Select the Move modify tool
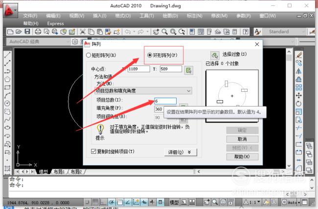 point(299,95)
